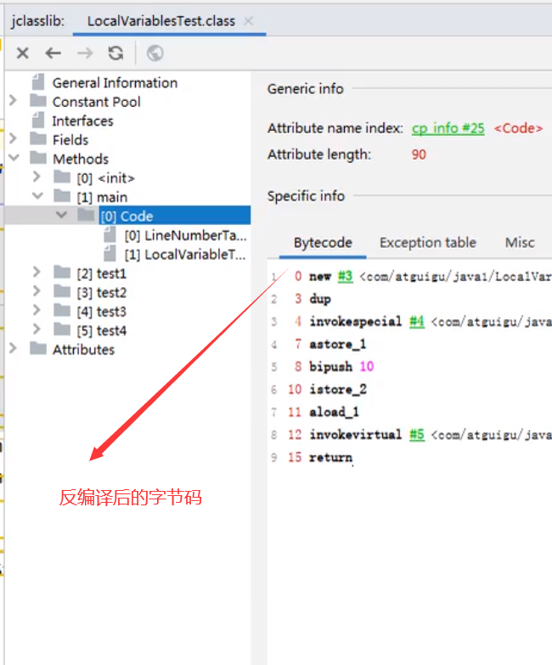This screenshot has height=665, width=552.
Task: Click the test1 folder icon
Action: pyautogui.click(x=62, y=273)
